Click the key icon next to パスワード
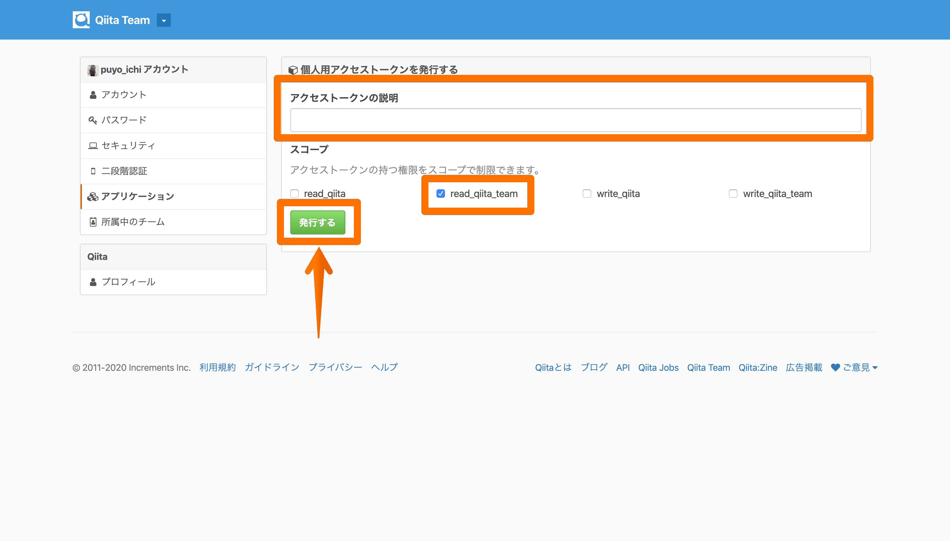Screen dimensions: 950x541 (93, 120)
